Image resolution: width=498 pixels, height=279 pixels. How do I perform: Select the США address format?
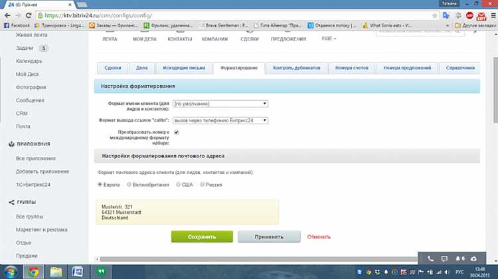pyautogui.click(x=178, y=184)
